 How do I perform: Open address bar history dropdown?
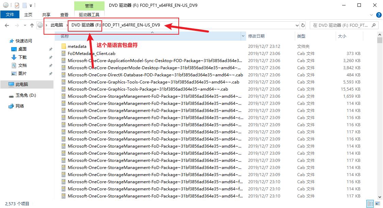[x=297, y=25]
